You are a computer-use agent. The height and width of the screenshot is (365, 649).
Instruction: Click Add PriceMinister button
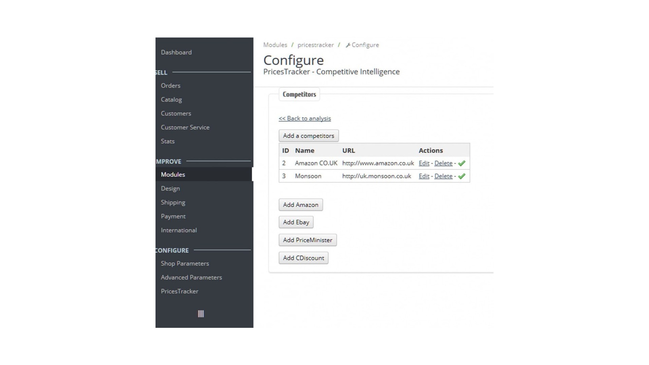pos(307,240)
